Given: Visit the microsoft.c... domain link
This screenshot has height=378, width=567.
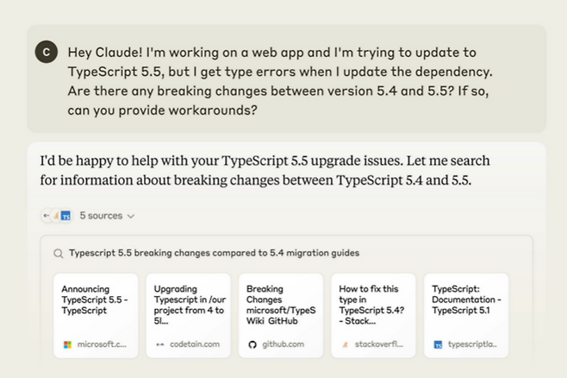Looking at the screenshot, I should point(102,343).
